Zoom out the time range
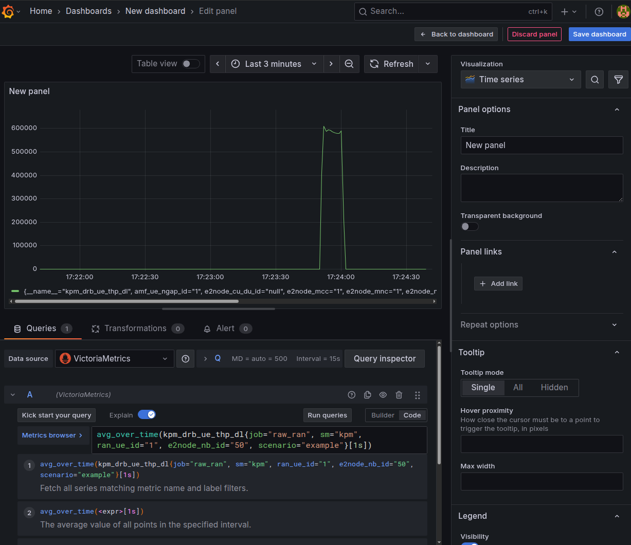This screenshot has height=545, width=631. tap(349, 64)
